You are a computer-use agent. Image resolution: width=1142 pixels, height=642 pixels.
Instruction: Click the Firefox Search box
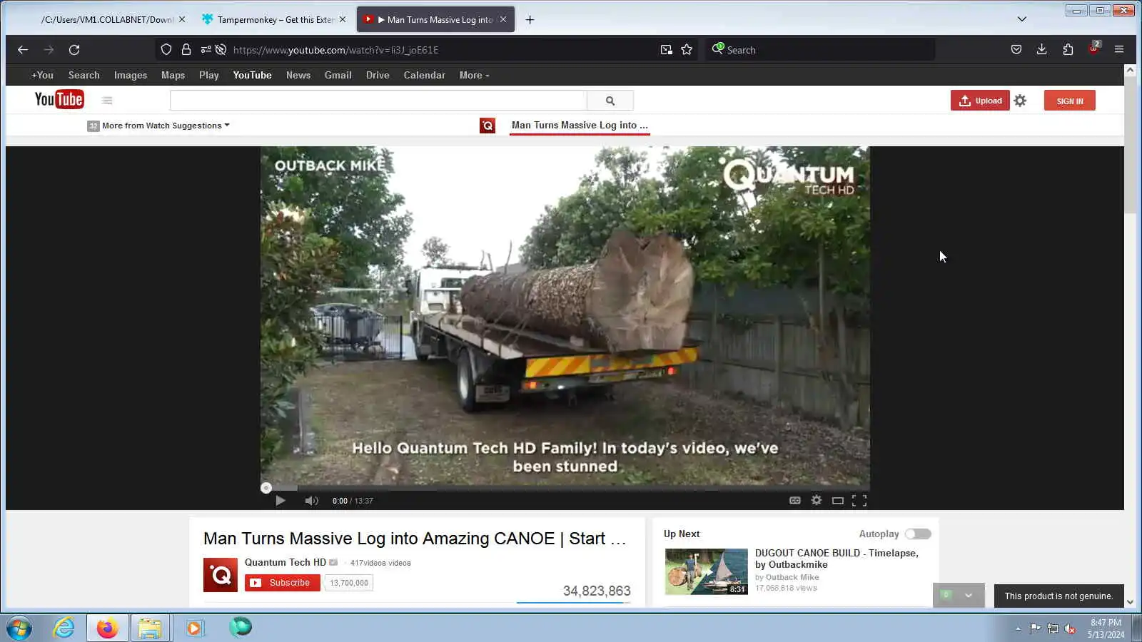(821, 50)
